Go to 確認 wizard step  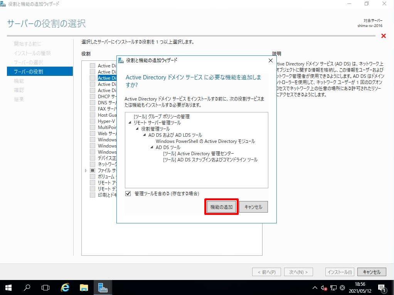coord(19,90)
